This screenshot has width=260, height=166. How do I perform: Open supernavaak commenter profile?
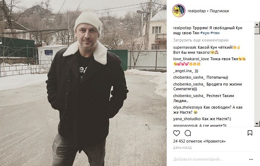(185, 47)
